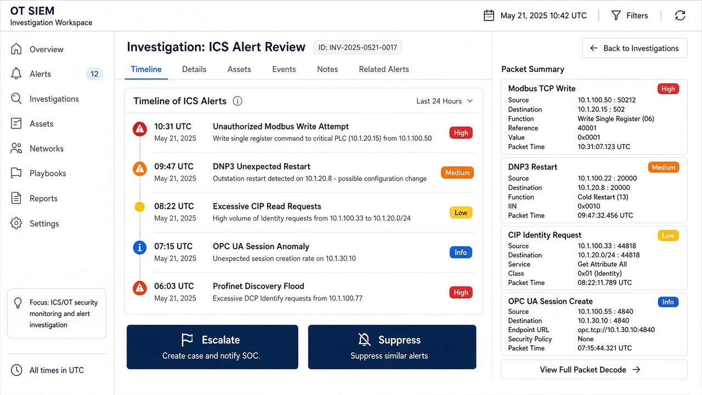The width and height of the screenshot is (702, 395).
Task: Go to the Related Alerts tab
Action: tap(384, 69)
